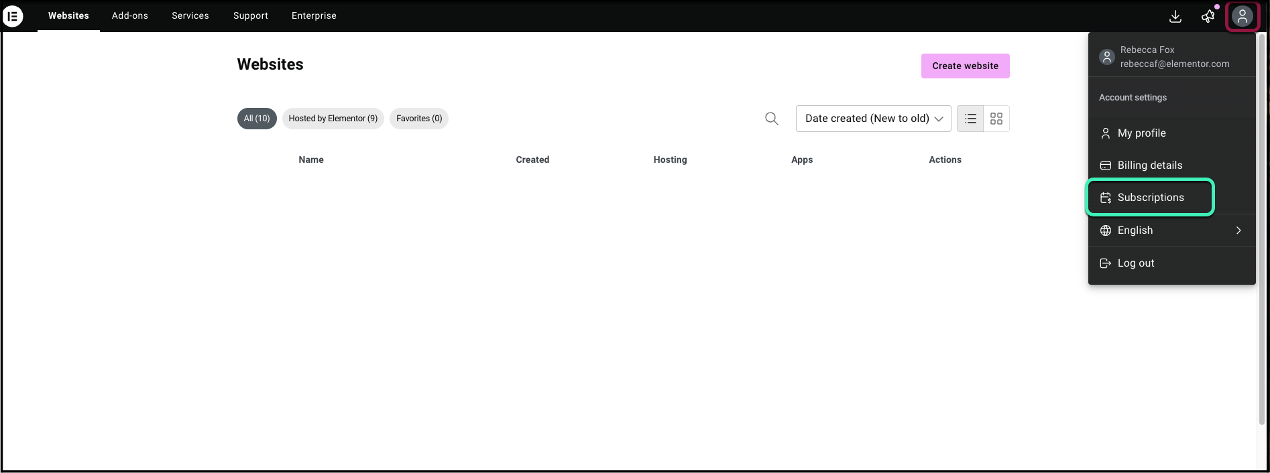Go to the Support navigation tab

click(251, 16)
